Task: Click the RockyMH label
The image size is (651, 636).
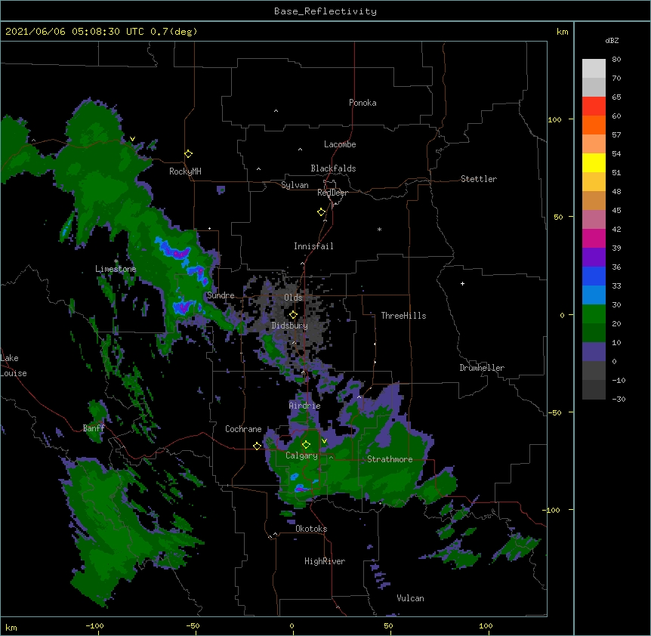Action: 185,171
